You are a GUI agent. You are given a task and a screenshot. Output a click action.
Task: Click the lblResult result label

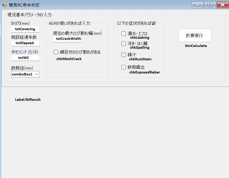point(28,100)
